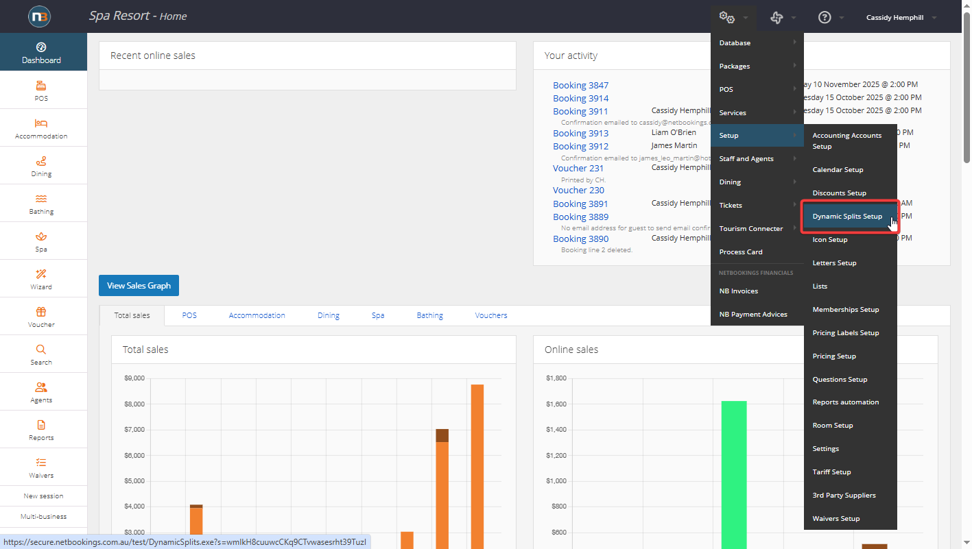The image size is (972, 549).
Task: Click the Search magnifier icon
Action: [41, 350]
